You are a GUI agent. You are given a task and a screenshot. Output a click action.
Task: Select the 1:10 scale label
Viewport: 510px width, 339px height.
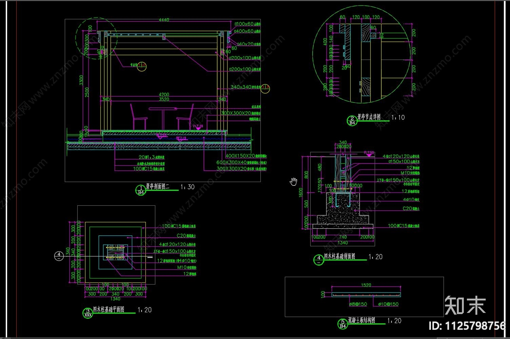click(398, 118)
